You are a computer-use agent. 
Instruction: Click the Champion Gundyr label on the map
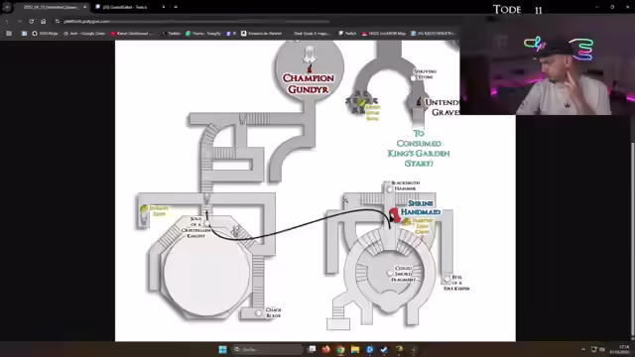(x=309, y=83)
